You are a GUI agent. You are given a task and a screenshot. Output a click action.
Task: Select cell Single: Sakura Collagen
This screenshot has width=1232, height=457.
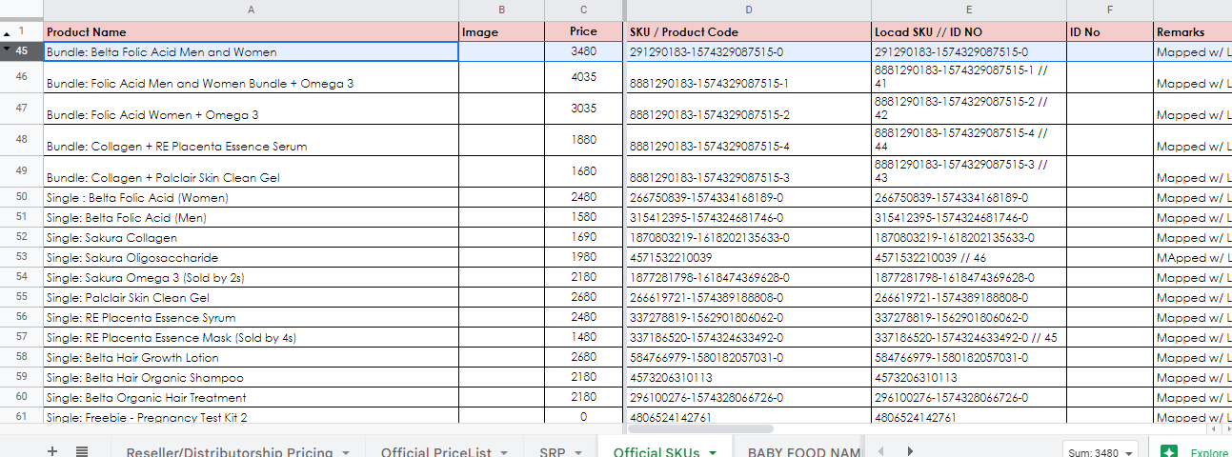pyautogui.click(x=251, y=237)
